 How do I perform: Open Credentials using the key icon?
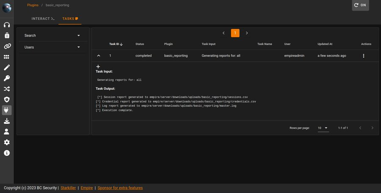point(7,78)
